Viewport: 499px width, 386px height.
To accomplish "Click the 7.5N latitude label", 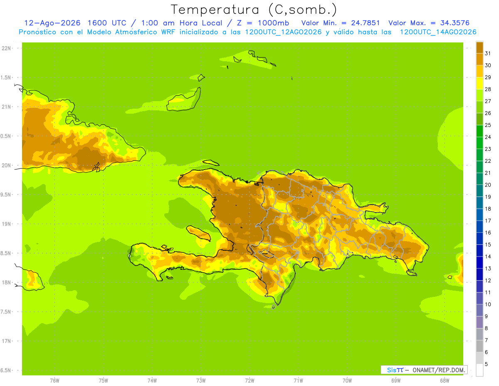I will (6, 311).
